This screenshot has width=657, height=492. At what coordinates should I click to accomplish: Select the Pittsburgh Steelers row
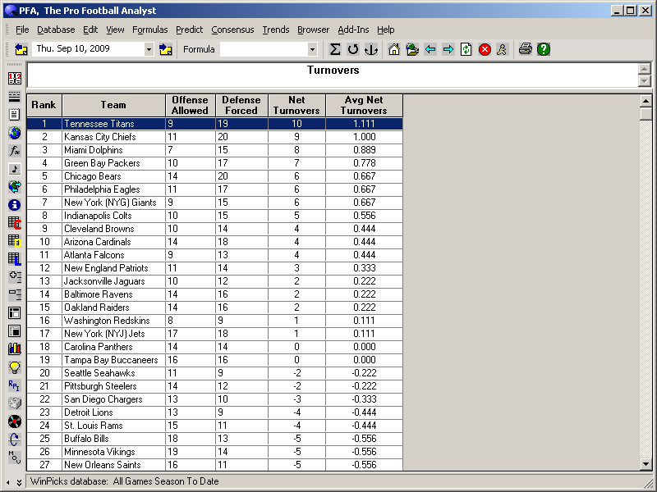point(214,386)
